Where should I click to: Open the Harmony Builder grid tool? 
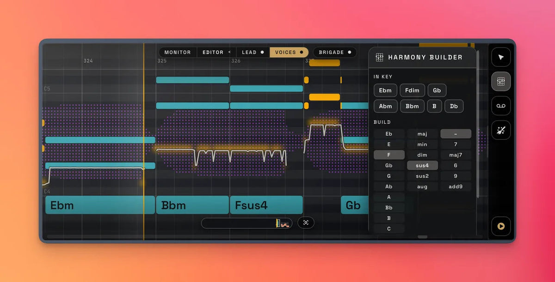click(501, 81)
